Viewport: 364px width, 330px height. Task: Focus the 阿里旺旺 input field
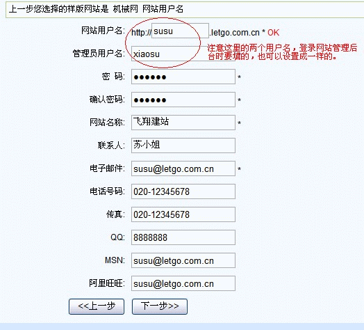coord(183,283)
